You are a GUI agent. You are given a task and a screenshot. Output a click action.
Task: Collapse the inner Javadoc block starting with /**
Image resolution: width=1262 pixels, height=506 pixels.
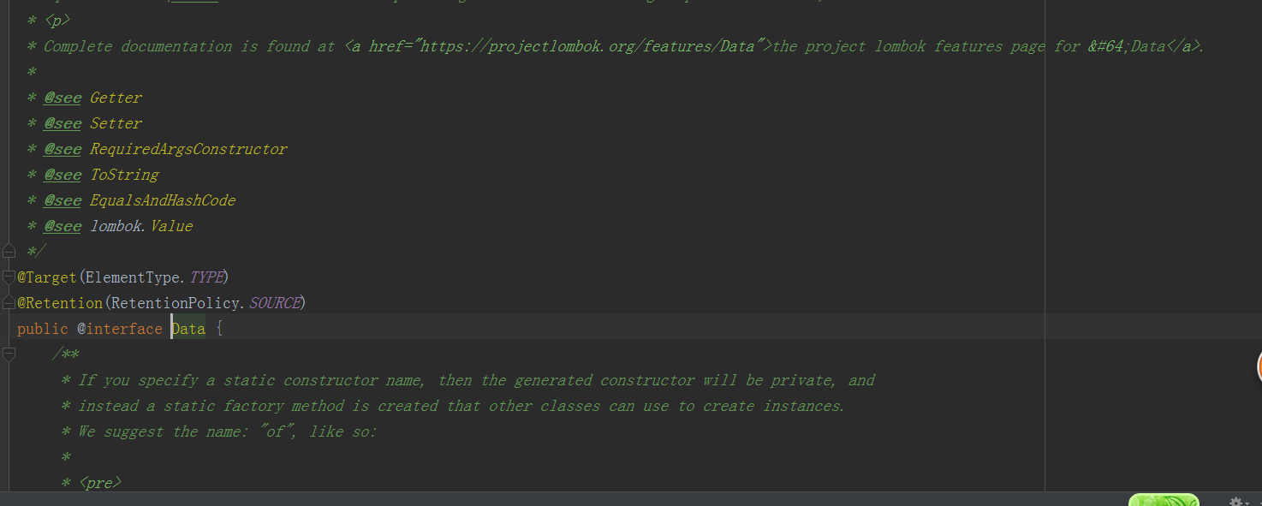[9, 354]
